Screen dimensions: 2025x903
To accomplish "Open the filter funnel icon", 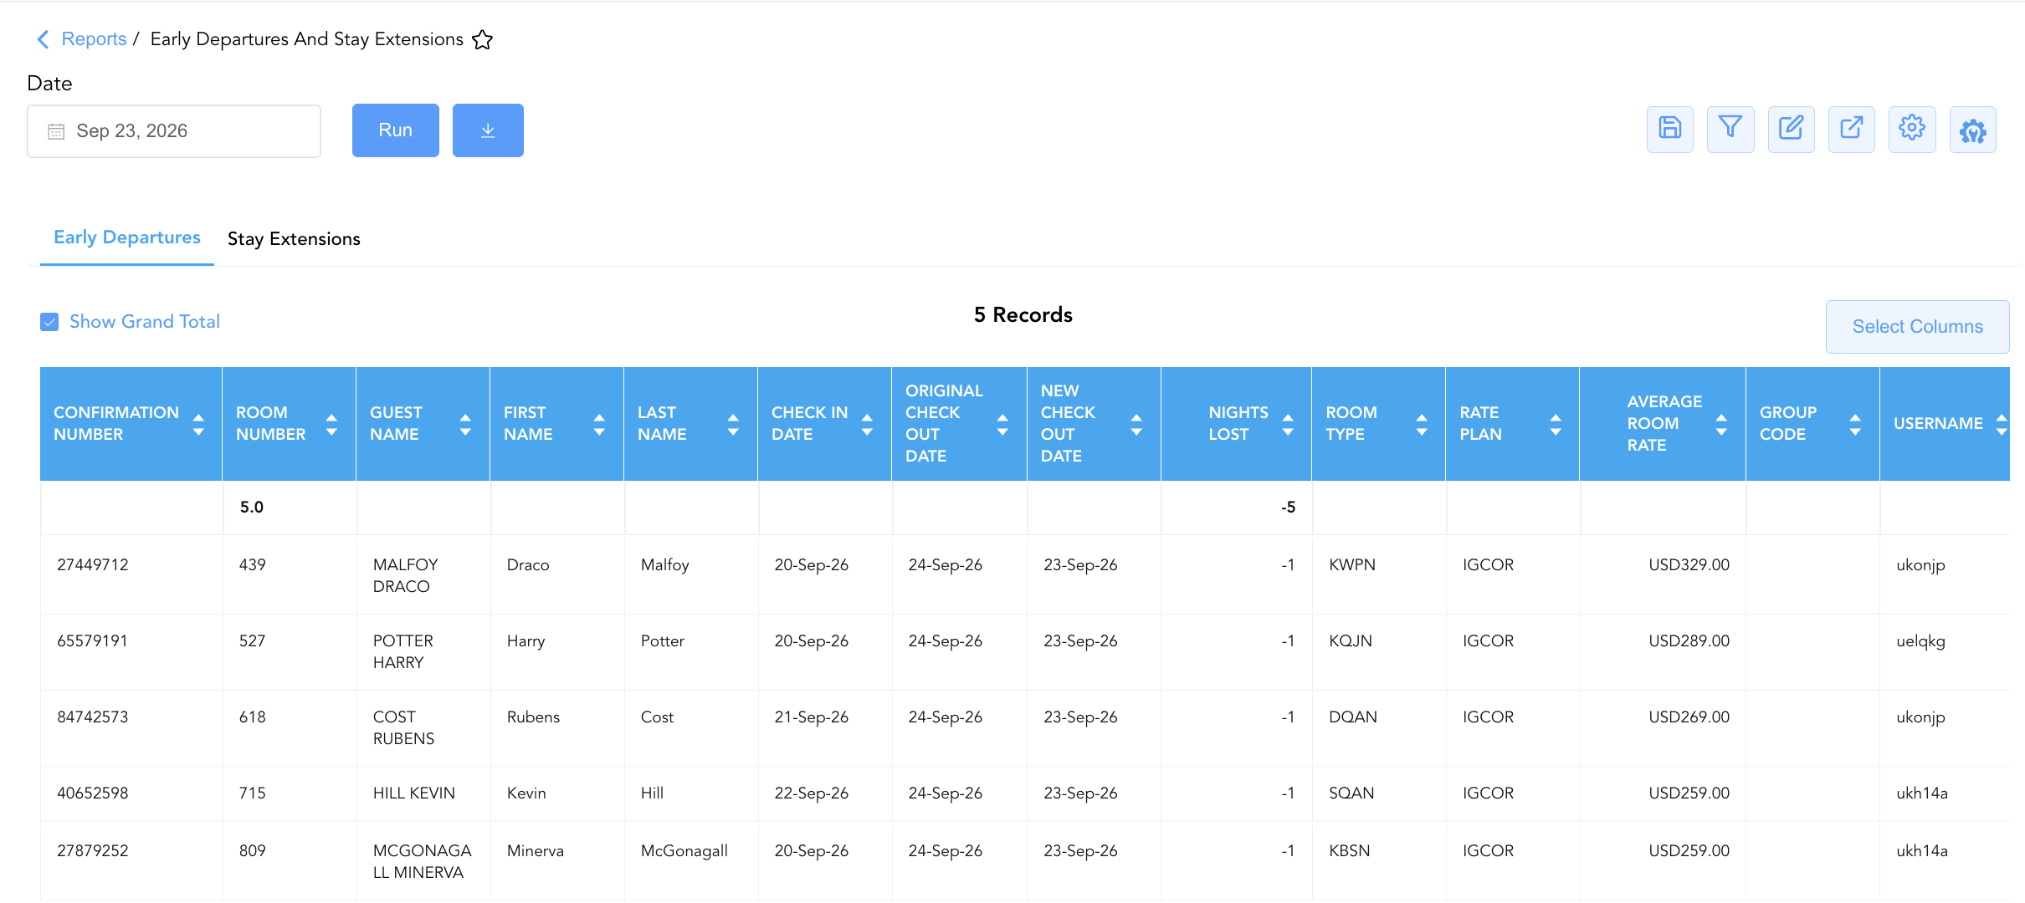I will point(1730,129).
